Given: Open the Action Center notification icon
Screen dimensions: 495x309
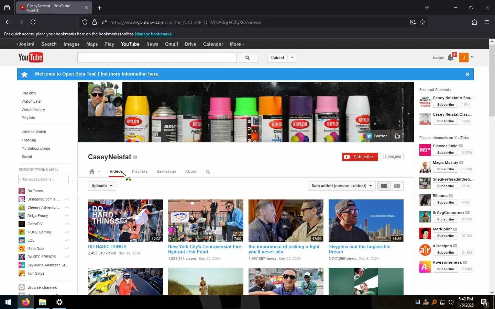Looking at the screenshot, I should (x=484, y=302).
